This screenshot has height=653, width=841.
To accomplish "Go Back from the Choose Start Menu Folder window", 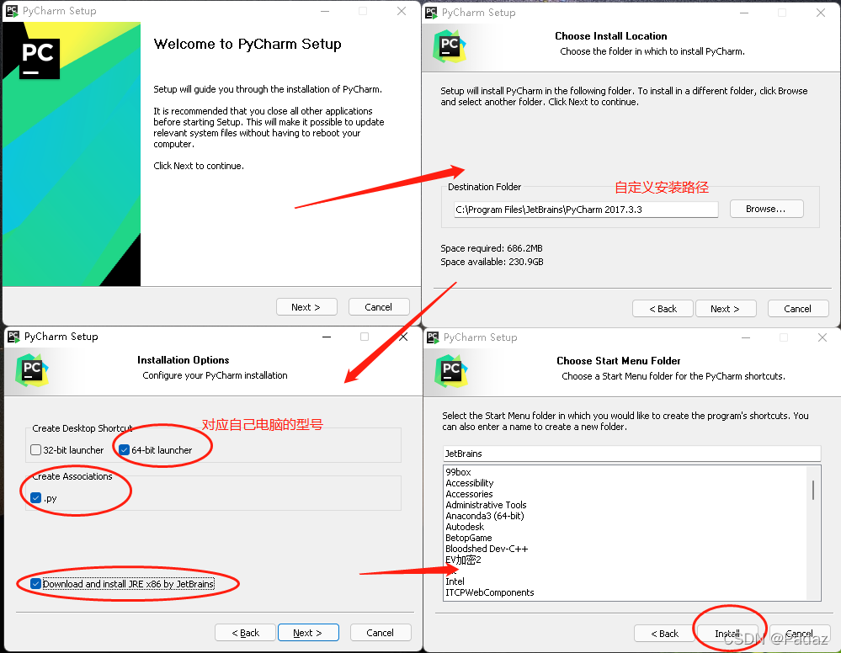I will 664,634.
